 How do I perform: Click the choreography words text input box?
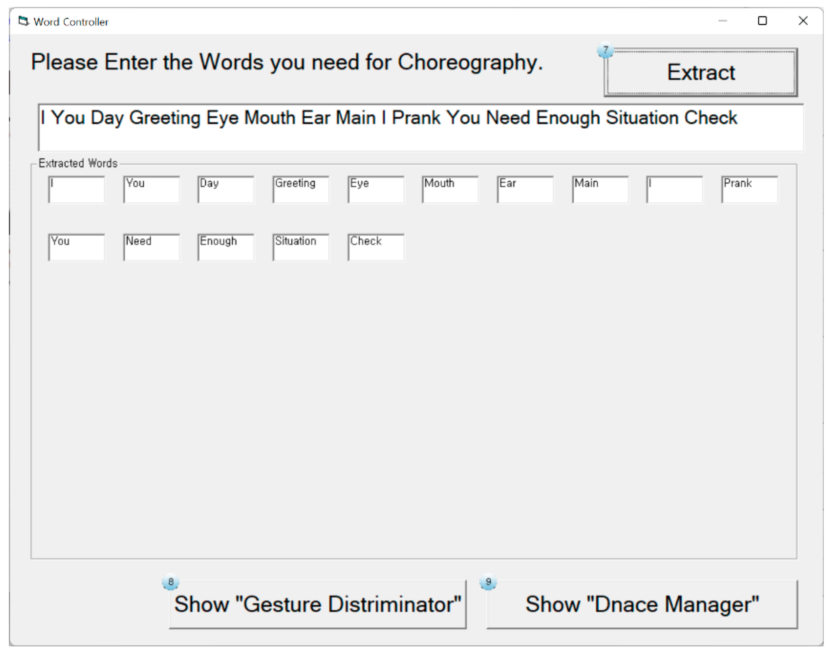tap(420, 128)
